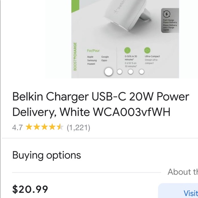The height and width of the screenshot is (198, 198).
Task: Click the Buying options heading
Action: click(46, 155)
